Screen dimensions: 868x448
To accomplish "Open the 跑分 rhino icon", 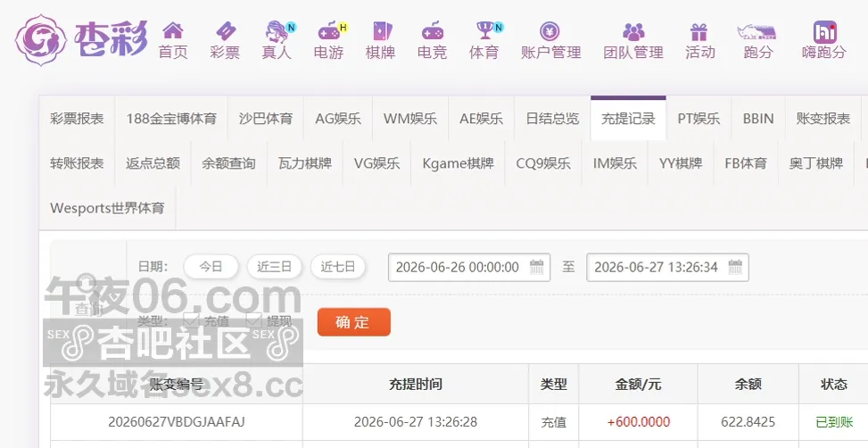I will coord(756,31).
